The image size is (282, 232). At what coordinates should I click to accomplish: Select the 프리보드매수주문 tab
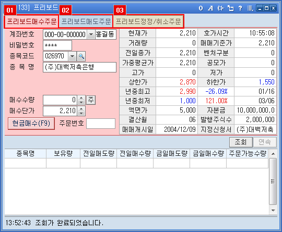coord(32,21)
